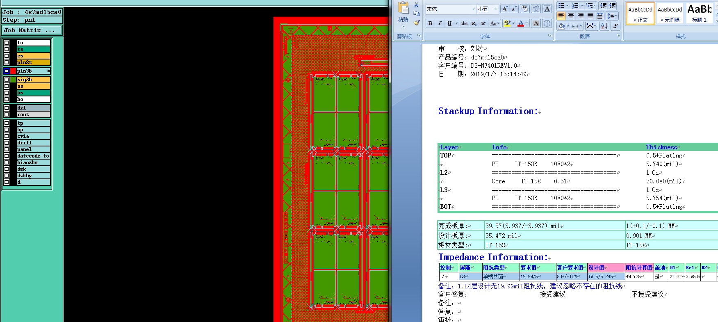The width and height of the screenshot is (718, 322).
Task: Toggle the 'drl' layer checkbox
Action: coord(7,108)
